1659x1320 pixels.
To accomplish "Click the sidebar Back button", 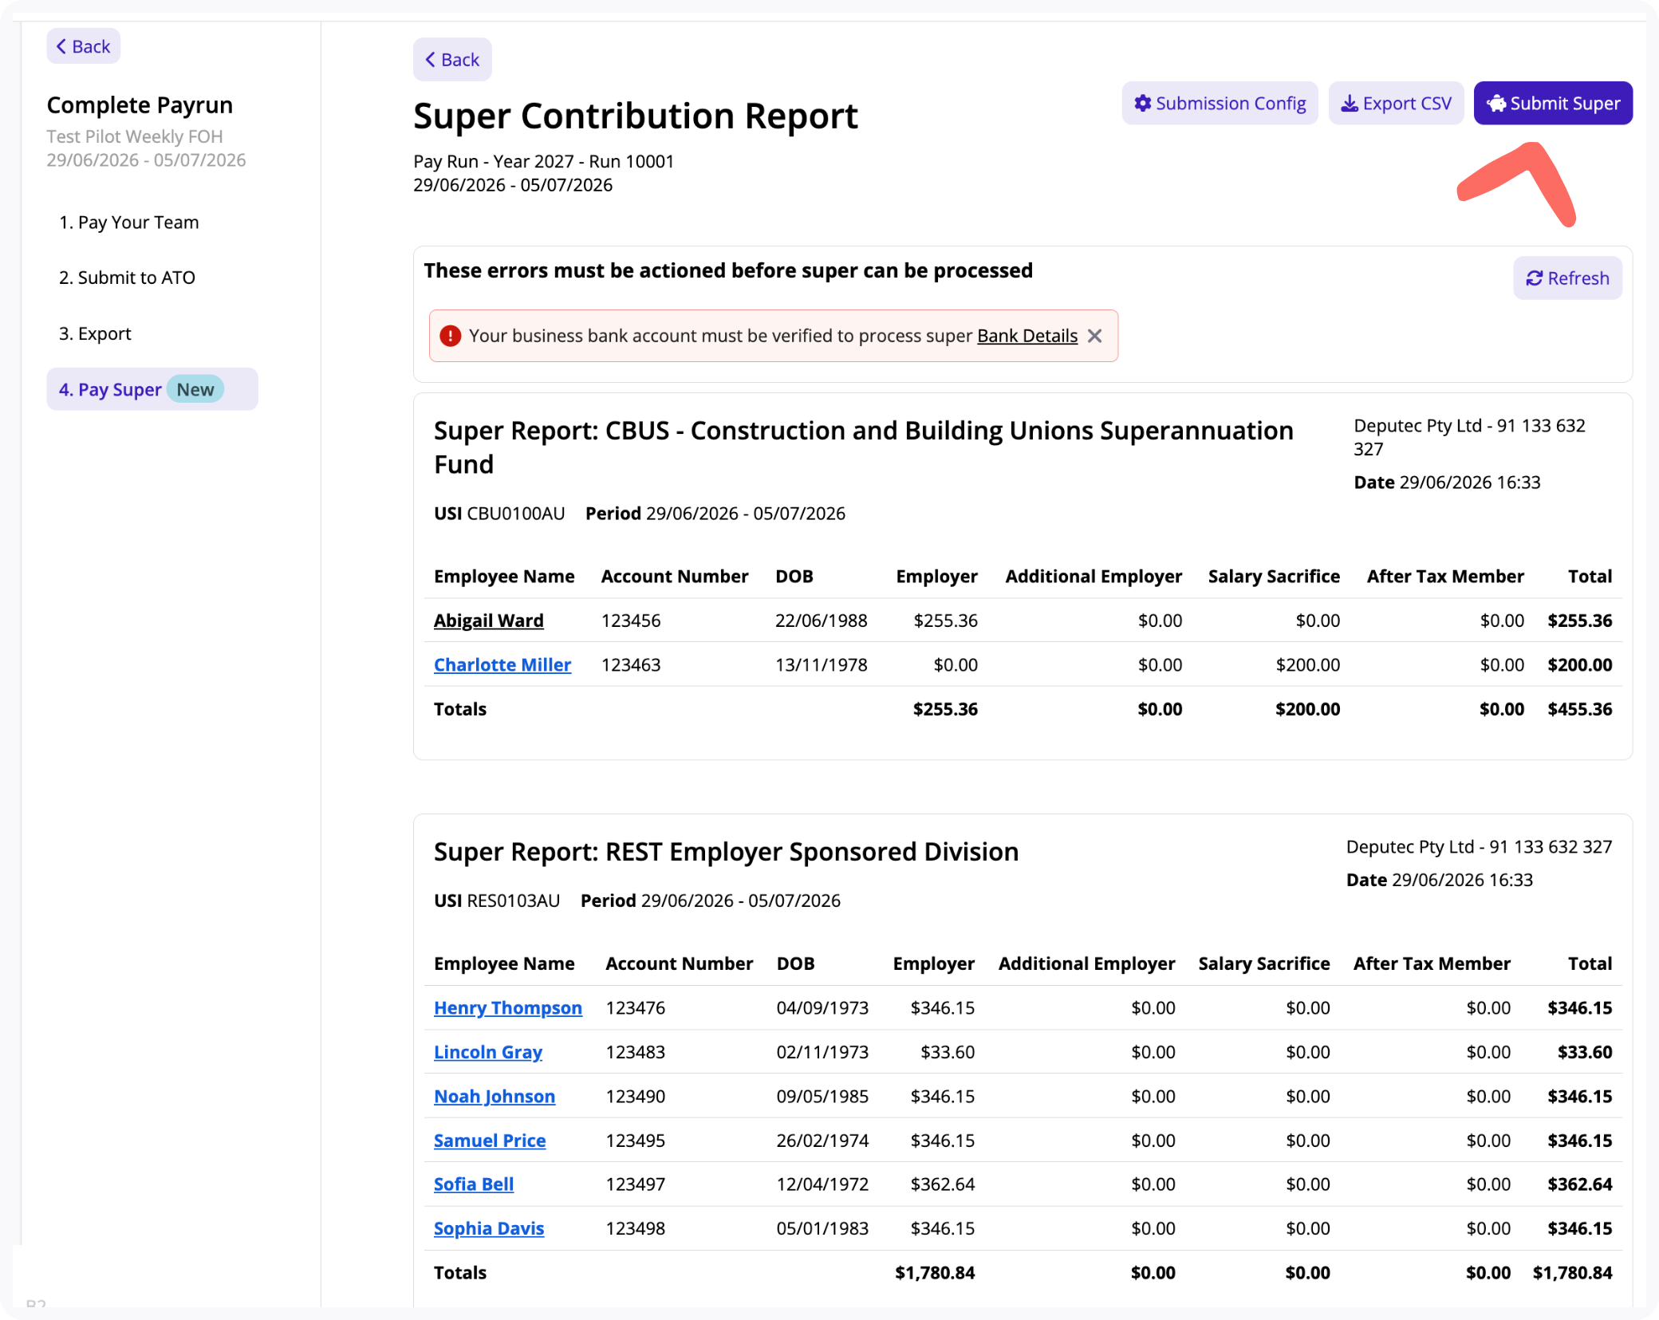I will coord(84,46).
